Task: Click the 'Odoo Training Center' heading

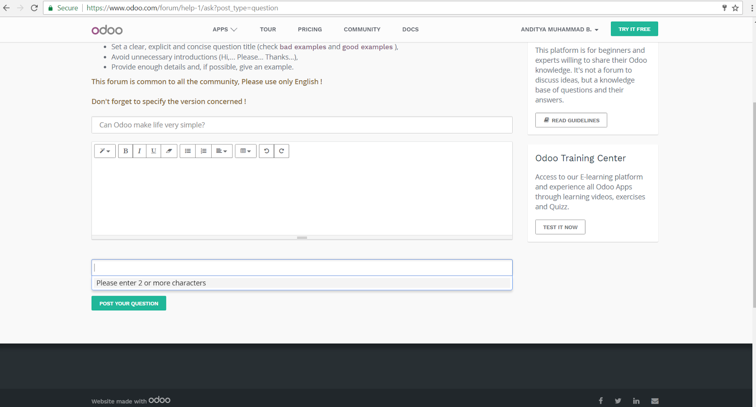Action: point(581,158)
